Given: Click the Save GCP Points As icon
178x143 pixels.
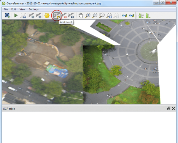Looking at the screenshot, I should (38, 15).
